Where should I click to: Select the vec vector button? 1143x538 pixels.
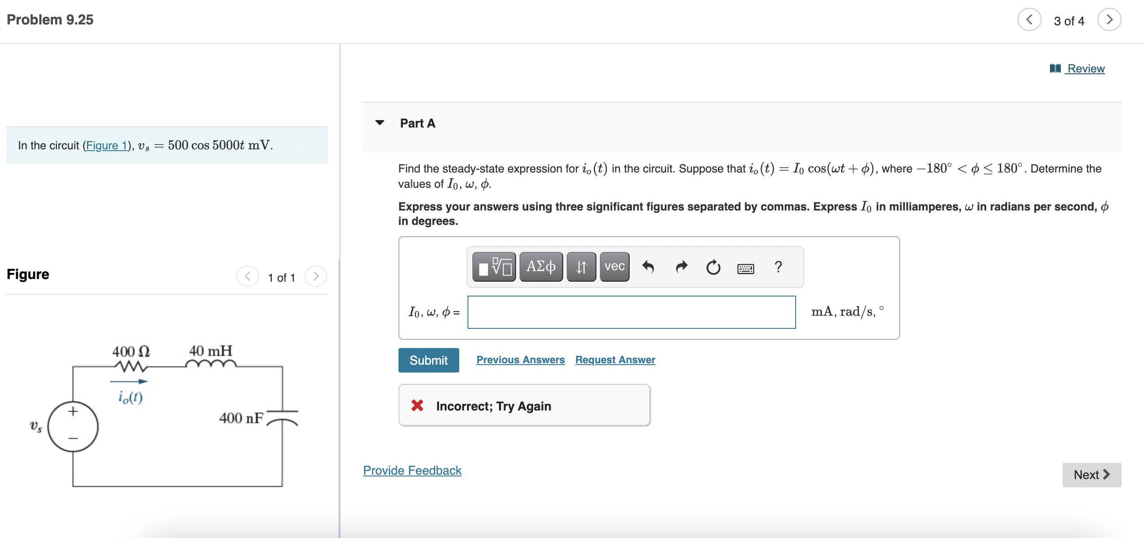coord(614,267)
